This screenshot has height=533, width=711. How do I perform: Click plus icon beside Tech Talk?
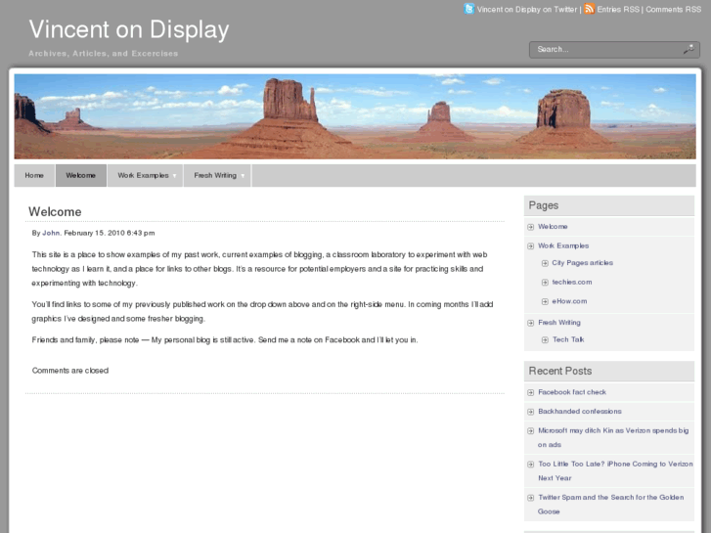[545, 339]
